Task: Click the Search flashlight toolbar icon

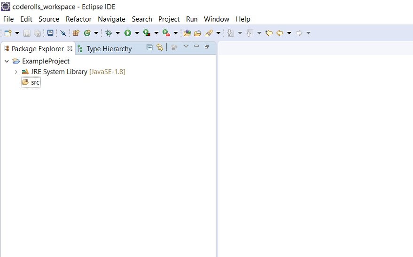Action: pos(209,33)
